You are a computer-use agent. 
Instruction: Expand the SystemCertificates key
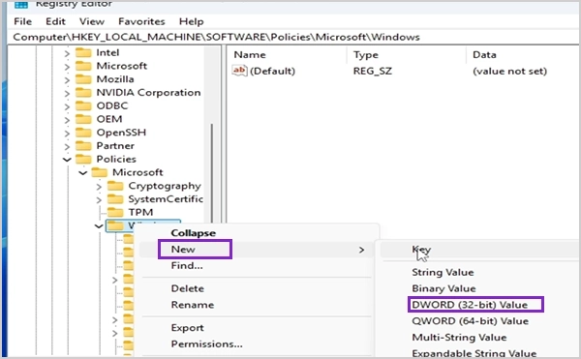click(99, 200)
